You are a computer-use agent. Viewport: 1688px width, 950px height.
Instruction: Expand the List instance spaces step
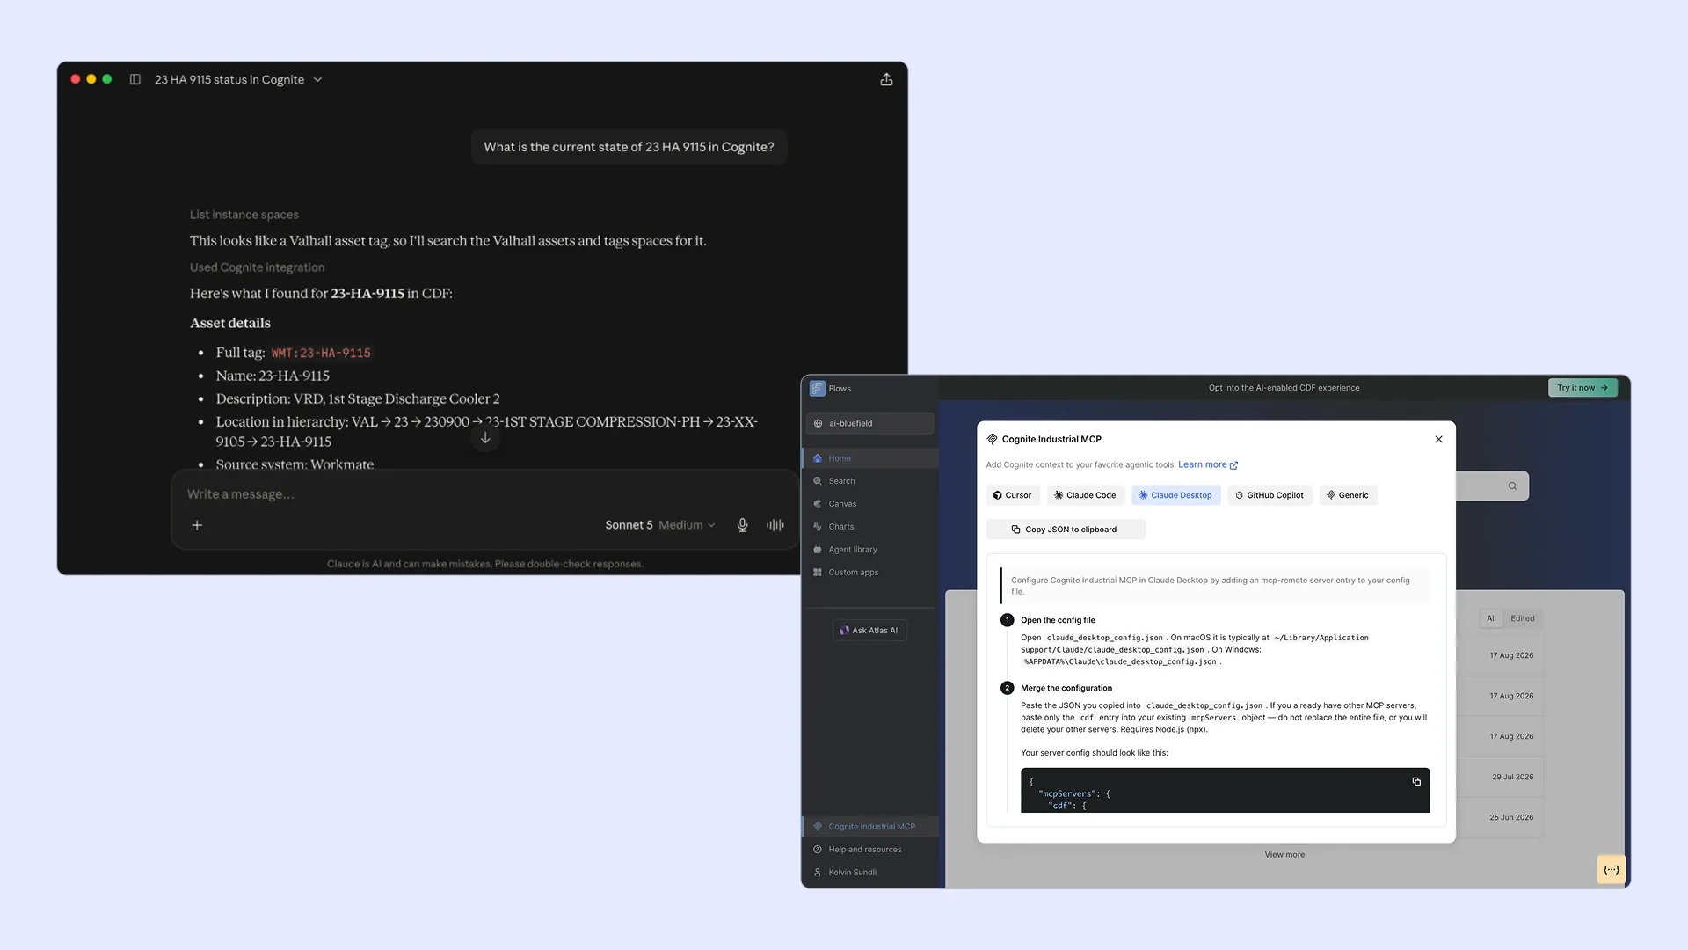244,215
